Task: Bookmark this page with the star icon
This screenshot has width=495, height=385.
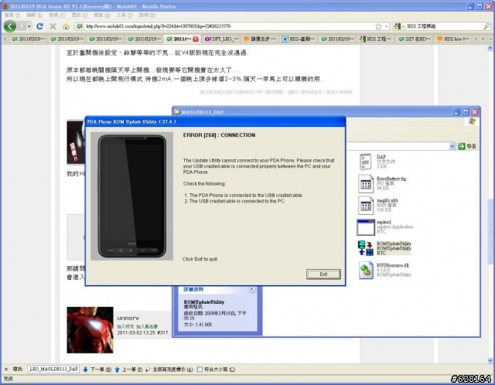Action: pos(378,26)
